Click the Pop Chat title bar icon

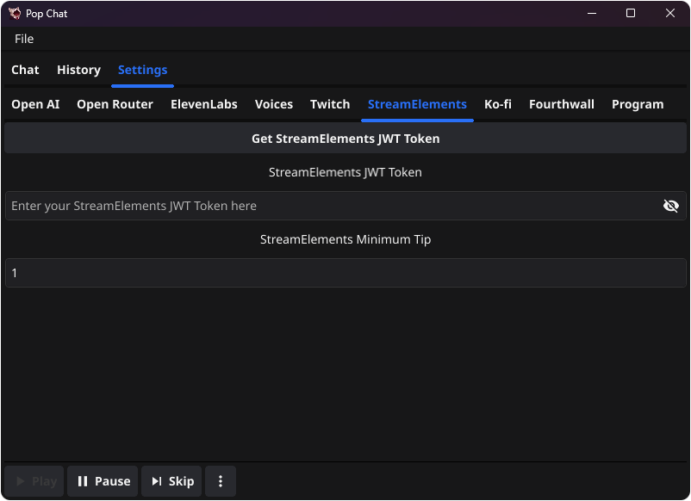point(14,13)
